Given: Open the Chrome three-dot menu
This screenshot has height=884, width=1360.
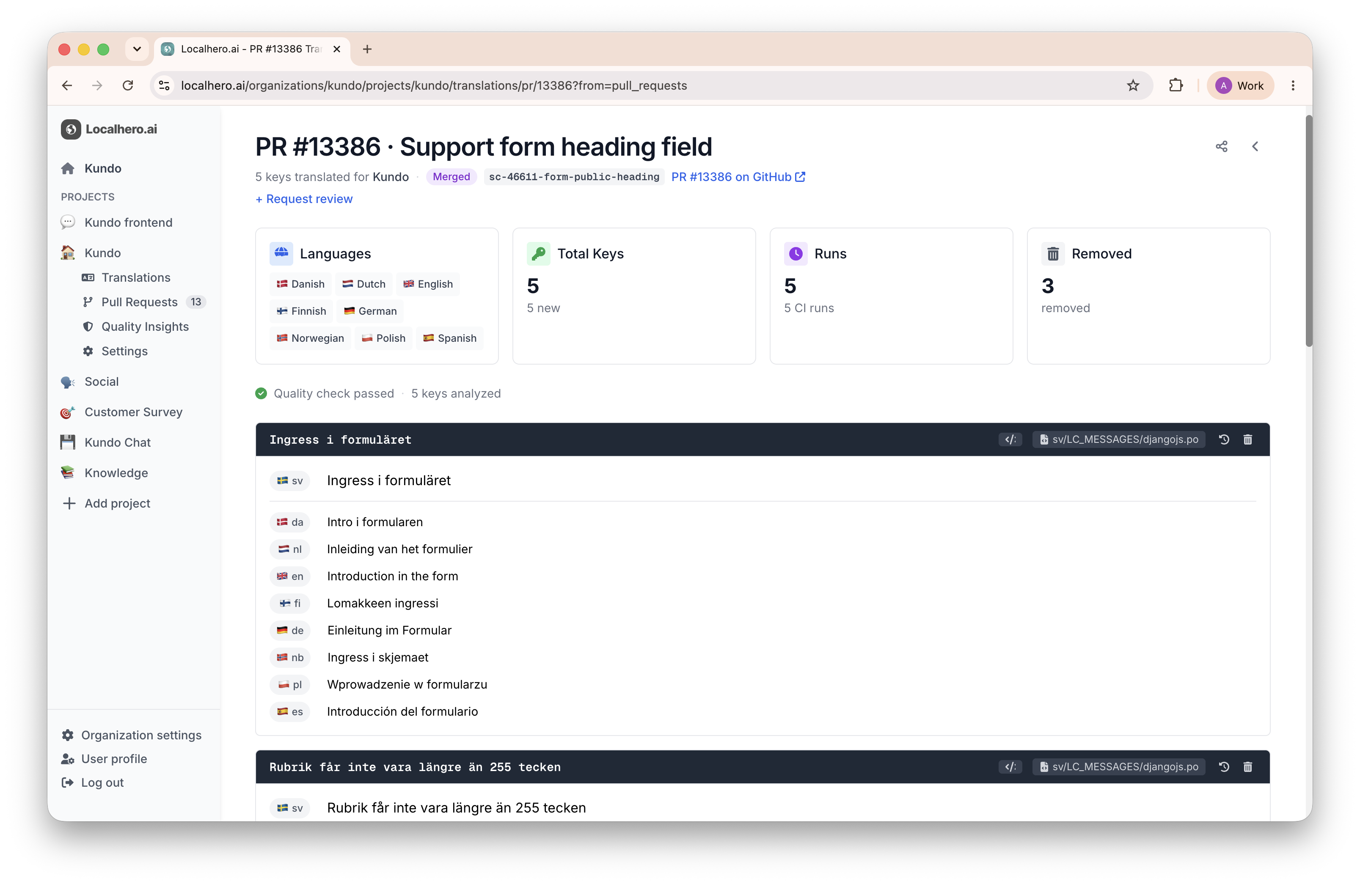Looking at the screenshot, I should click(x=1293, y=86).
